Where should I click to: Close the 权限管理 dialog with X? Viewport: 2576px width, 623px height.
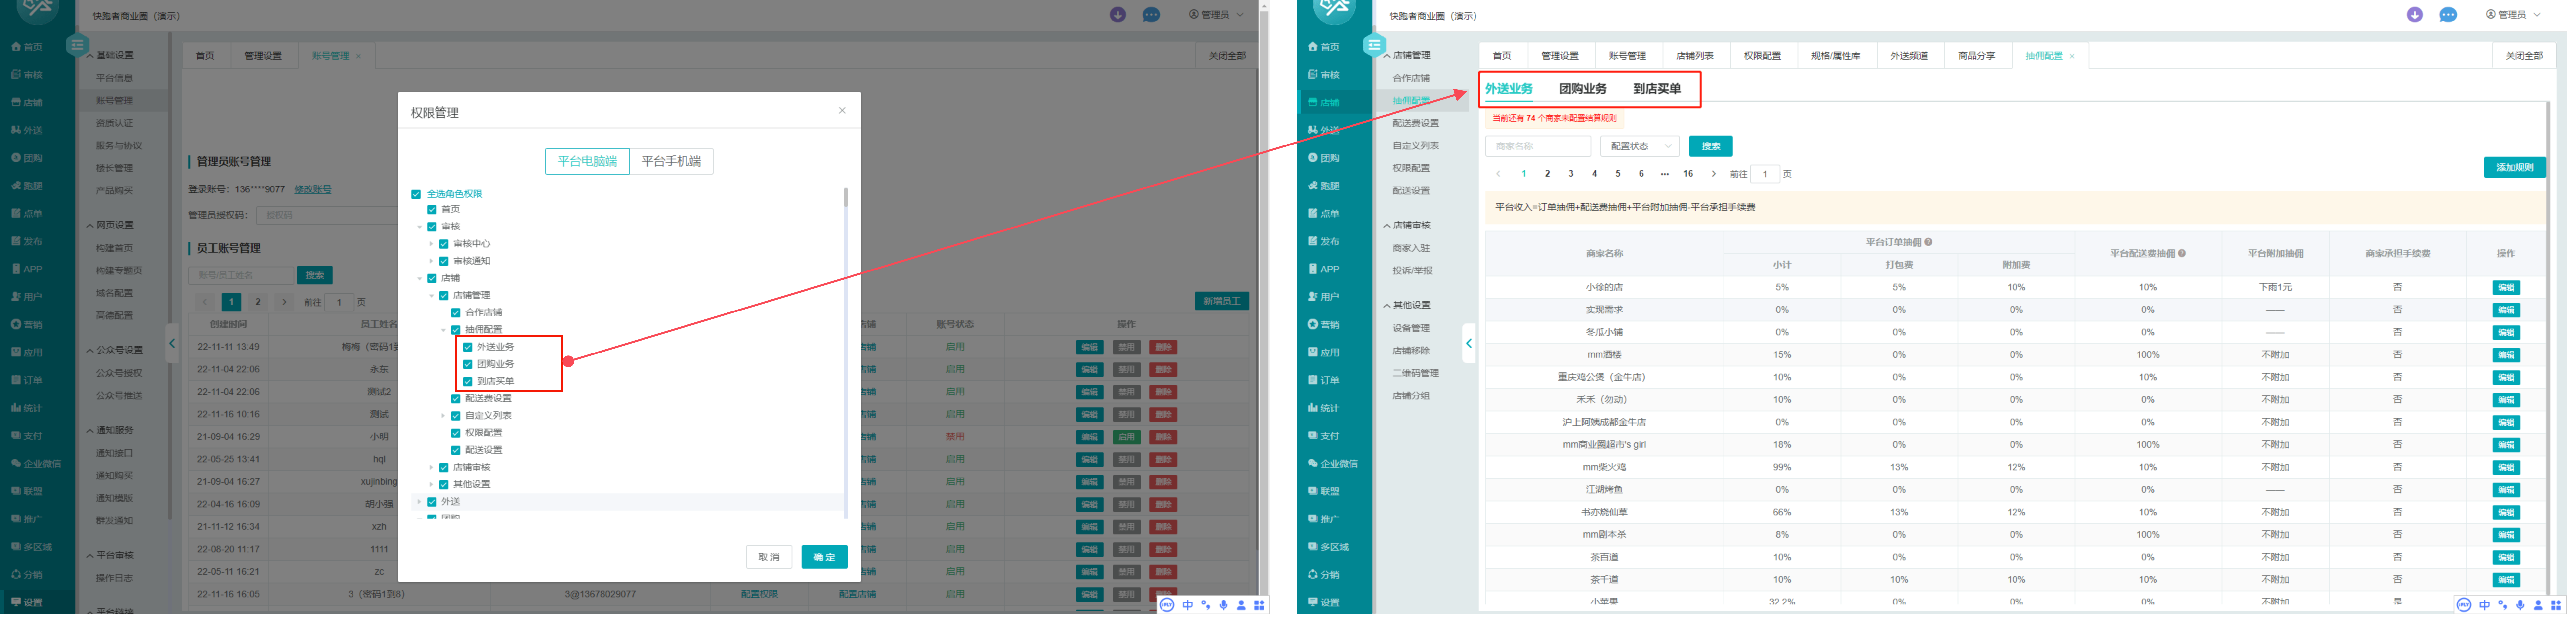(842, 111)
